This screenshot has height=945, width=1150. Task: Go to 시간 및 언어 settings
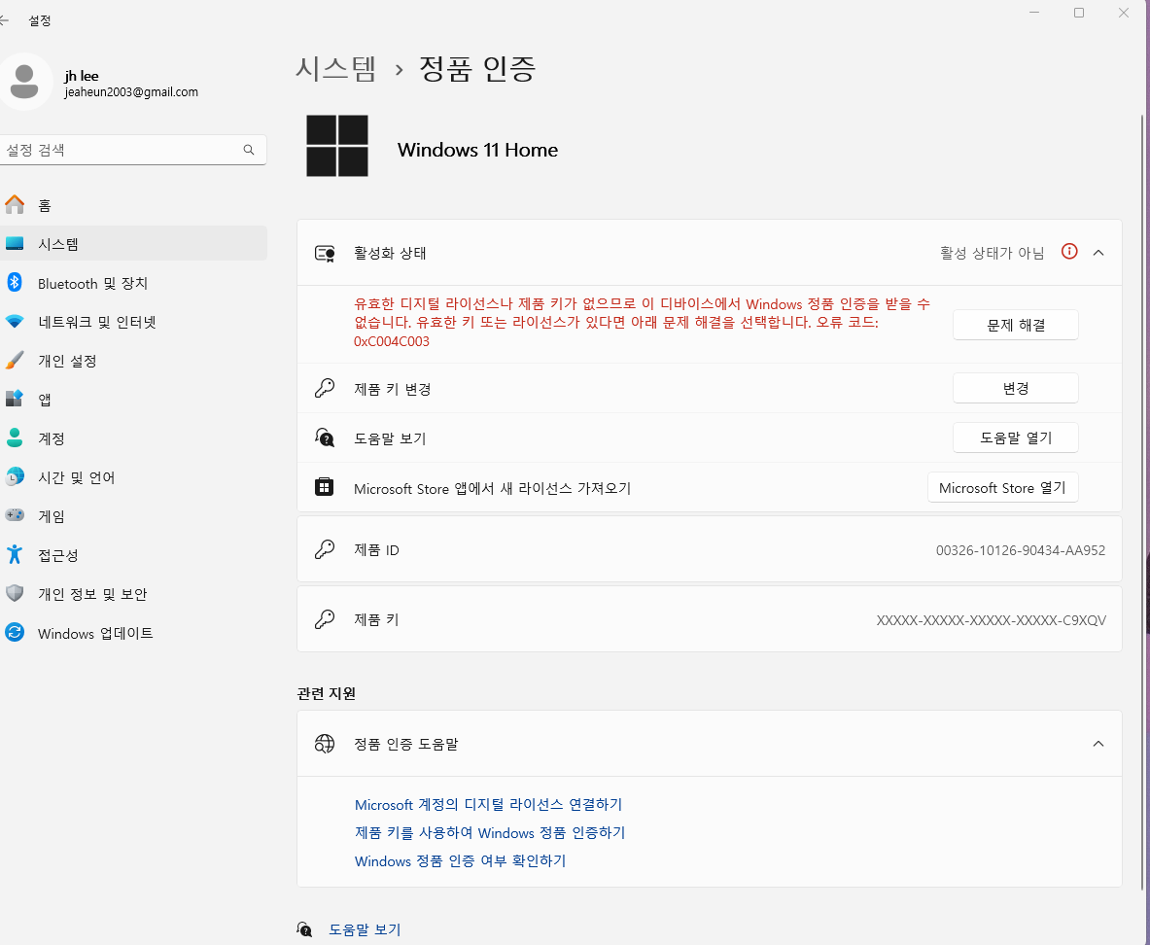tap(133, 477)
